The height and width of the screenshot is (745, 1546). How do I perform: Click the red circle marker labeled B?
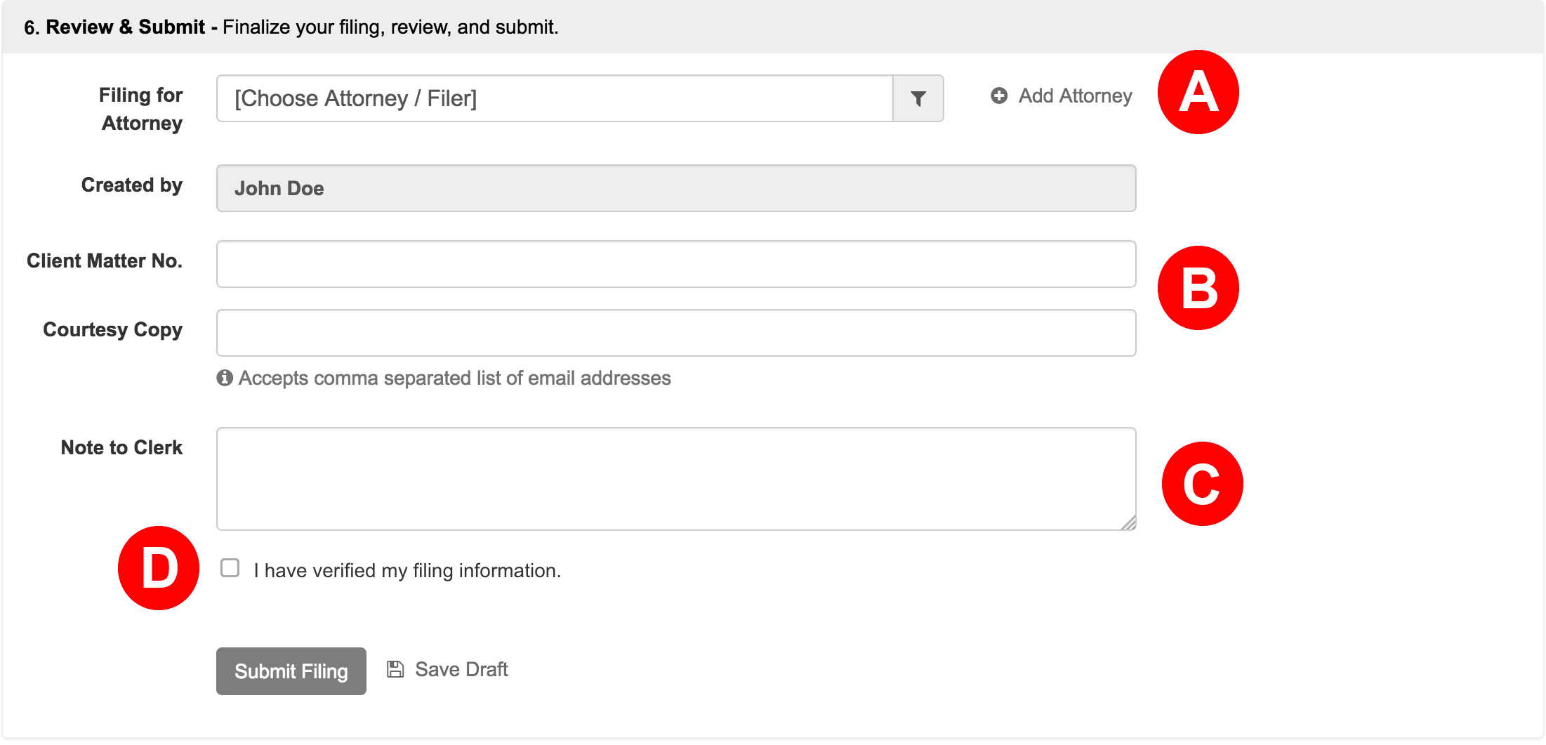pyautogui.click(x=1198, y=288)
